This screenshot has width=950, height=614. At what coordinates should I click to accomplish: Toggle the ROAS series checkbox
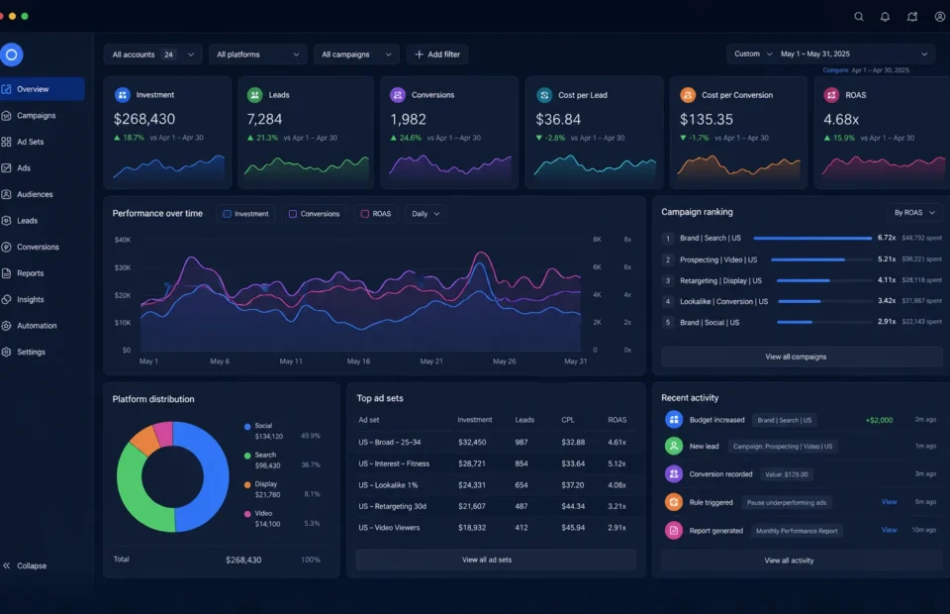(x=365, y=214)
